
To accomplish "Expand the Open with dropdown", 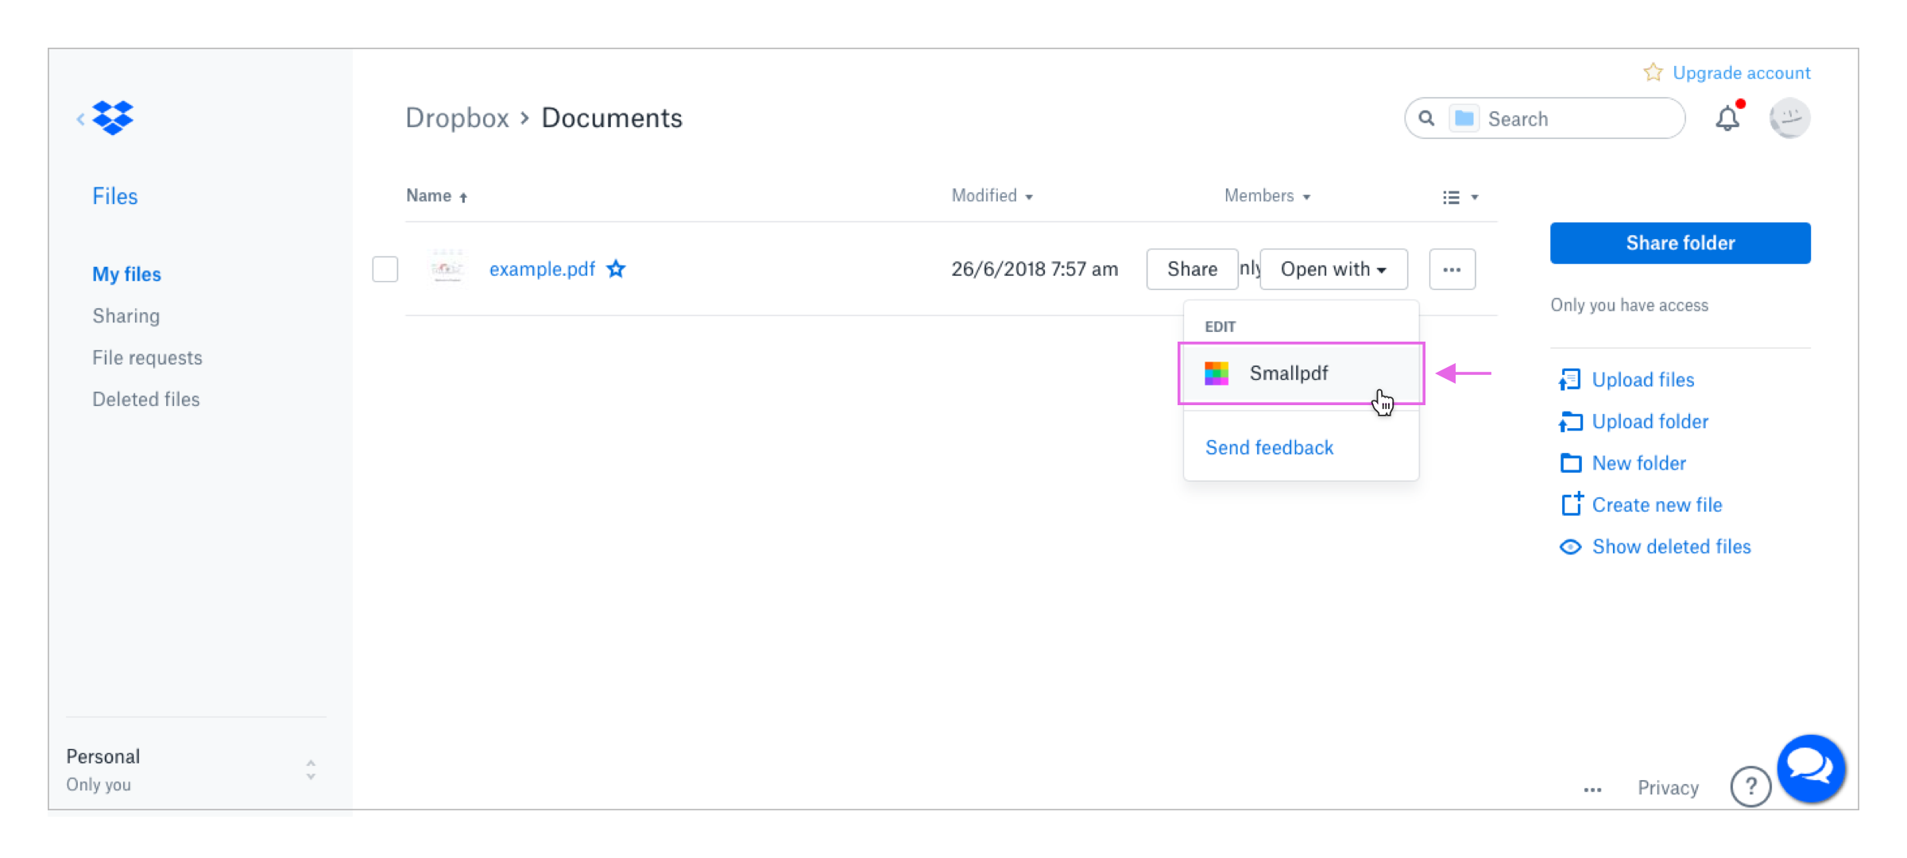I will [x=1333, y=269].
